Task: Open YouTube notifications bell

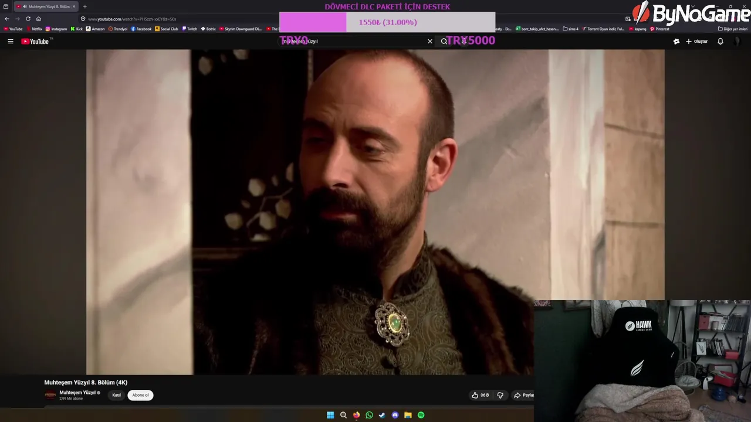Action: click(720, 42)
